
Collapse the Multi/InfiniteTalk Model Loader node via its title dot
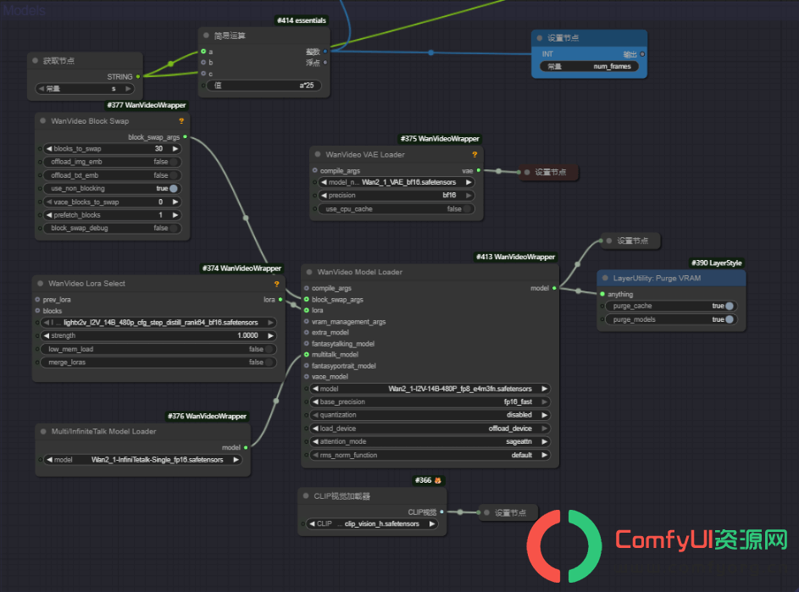(43, 432)
